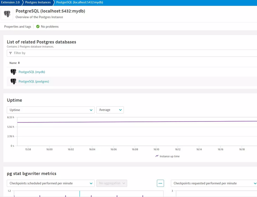Open the three-dots menu for bgwriter chart
This screenshot has width=257, height=197.
tap(160, 184)
